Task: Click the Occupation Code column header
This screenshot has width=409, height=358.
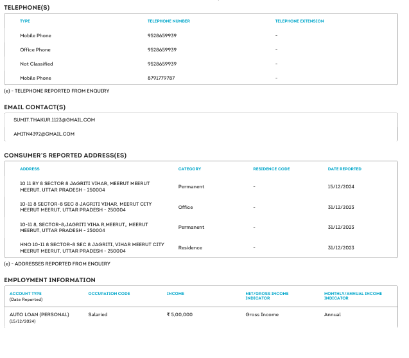Action: pos(109,294)
